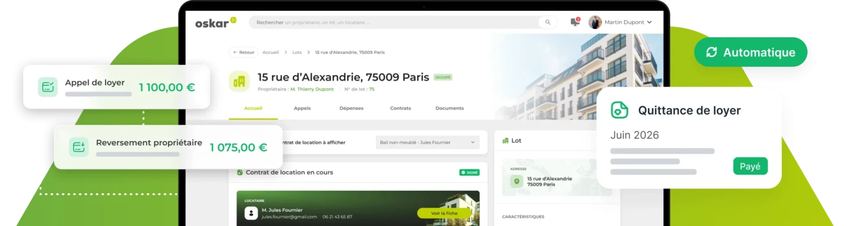
Task: Click the contract icon beside Contrat de location en cours
Action: click(240, 173)
